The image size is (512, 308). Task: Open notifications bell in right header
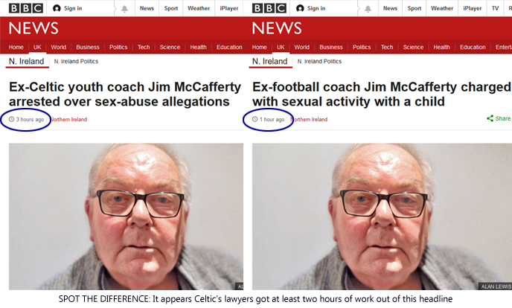[368, 9]
